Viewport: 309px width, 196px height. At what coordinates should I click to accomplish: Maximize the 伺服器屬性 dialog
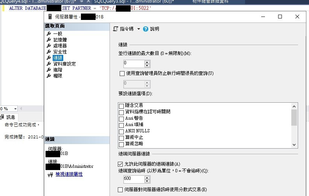pos(280,17)
